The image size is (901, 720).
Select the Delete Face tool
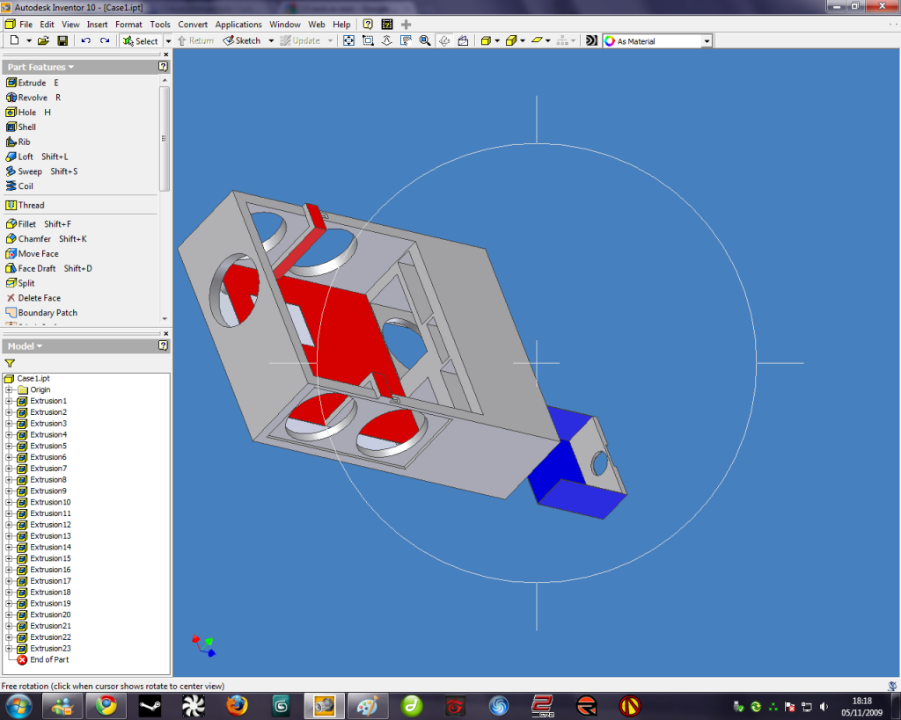33,298
